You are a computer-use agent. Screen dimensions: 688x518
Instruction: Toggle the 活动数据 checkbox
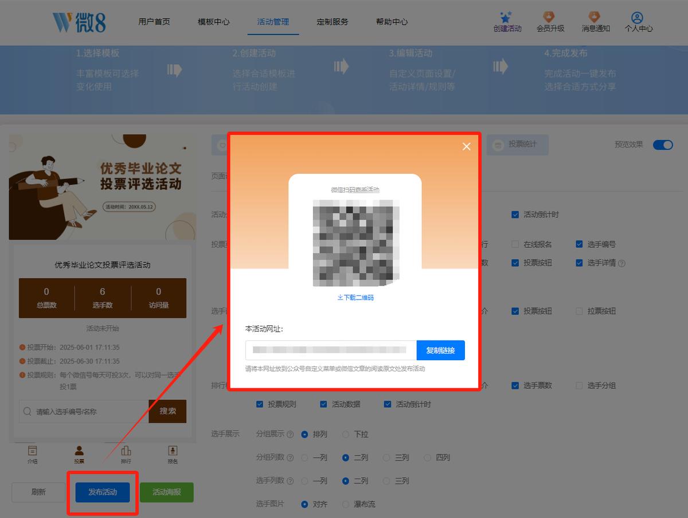point(324,404)
